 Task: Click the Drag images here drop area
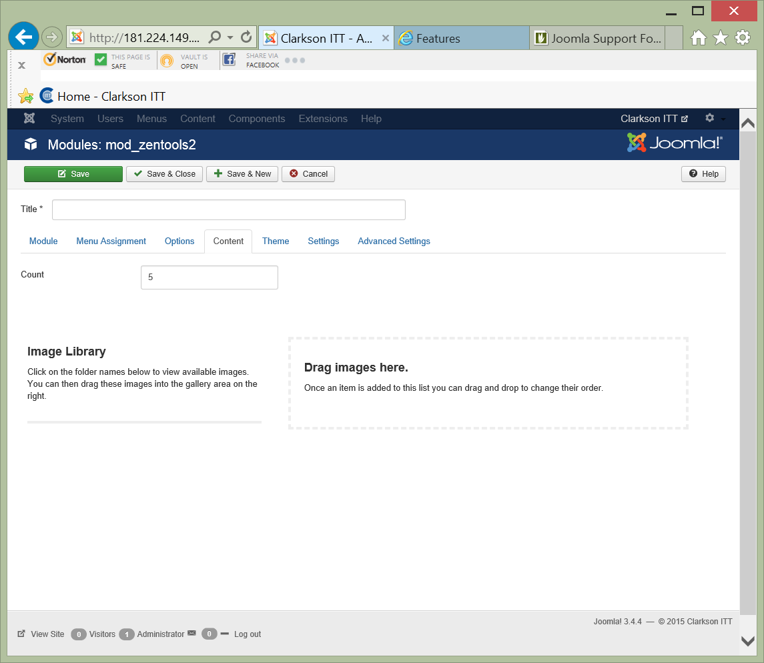point(488,383)
